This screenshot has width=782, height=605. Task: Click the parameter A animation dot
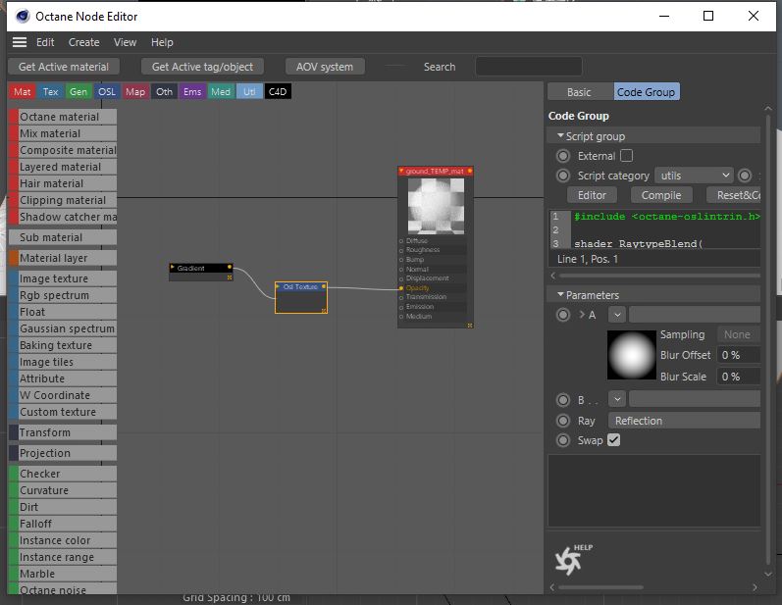(563, 315)
